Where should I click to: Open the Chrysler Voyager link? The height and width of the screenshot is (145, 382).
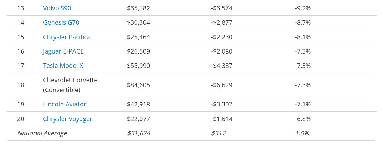(x=68, y=119)
